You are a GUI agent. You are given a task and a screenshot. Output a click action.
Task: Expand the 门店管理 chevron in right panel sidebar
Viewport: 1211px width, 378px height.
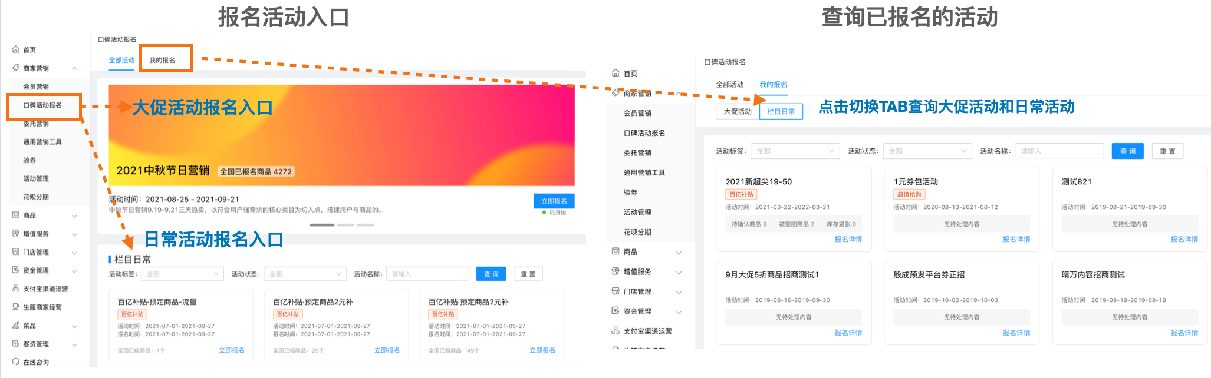pyautogui.click(x=679, y=292)
